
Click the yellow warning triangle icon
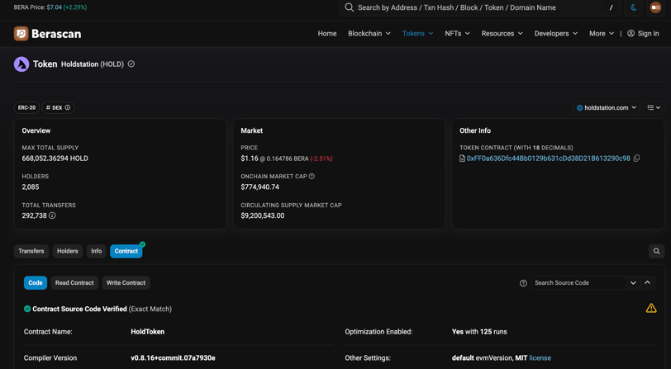pyautogui.click(x=651, y=308)
